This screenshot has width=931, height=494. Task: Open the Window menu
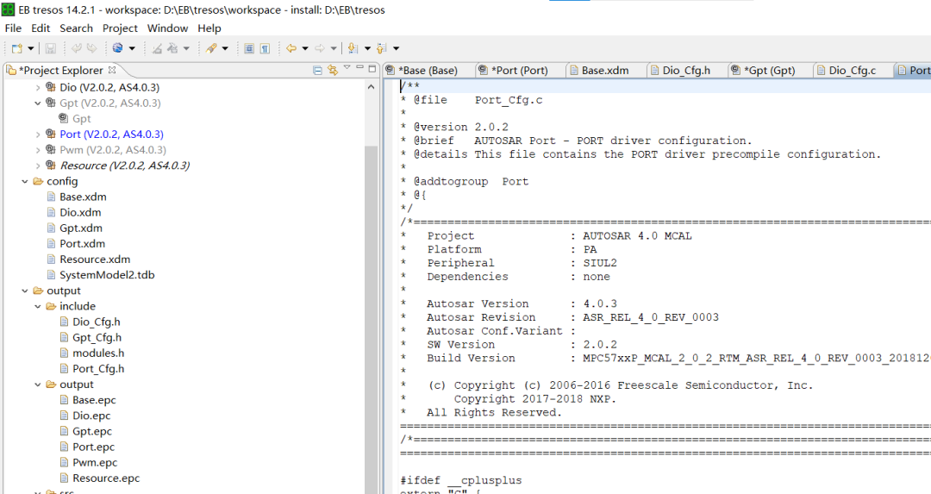tap(167, 28)
